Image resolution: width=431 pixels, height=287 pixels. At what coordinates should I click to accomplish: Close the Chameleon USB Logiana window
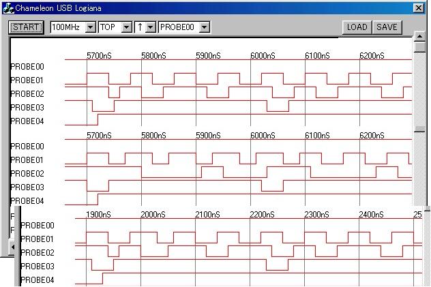click(419, 8)
